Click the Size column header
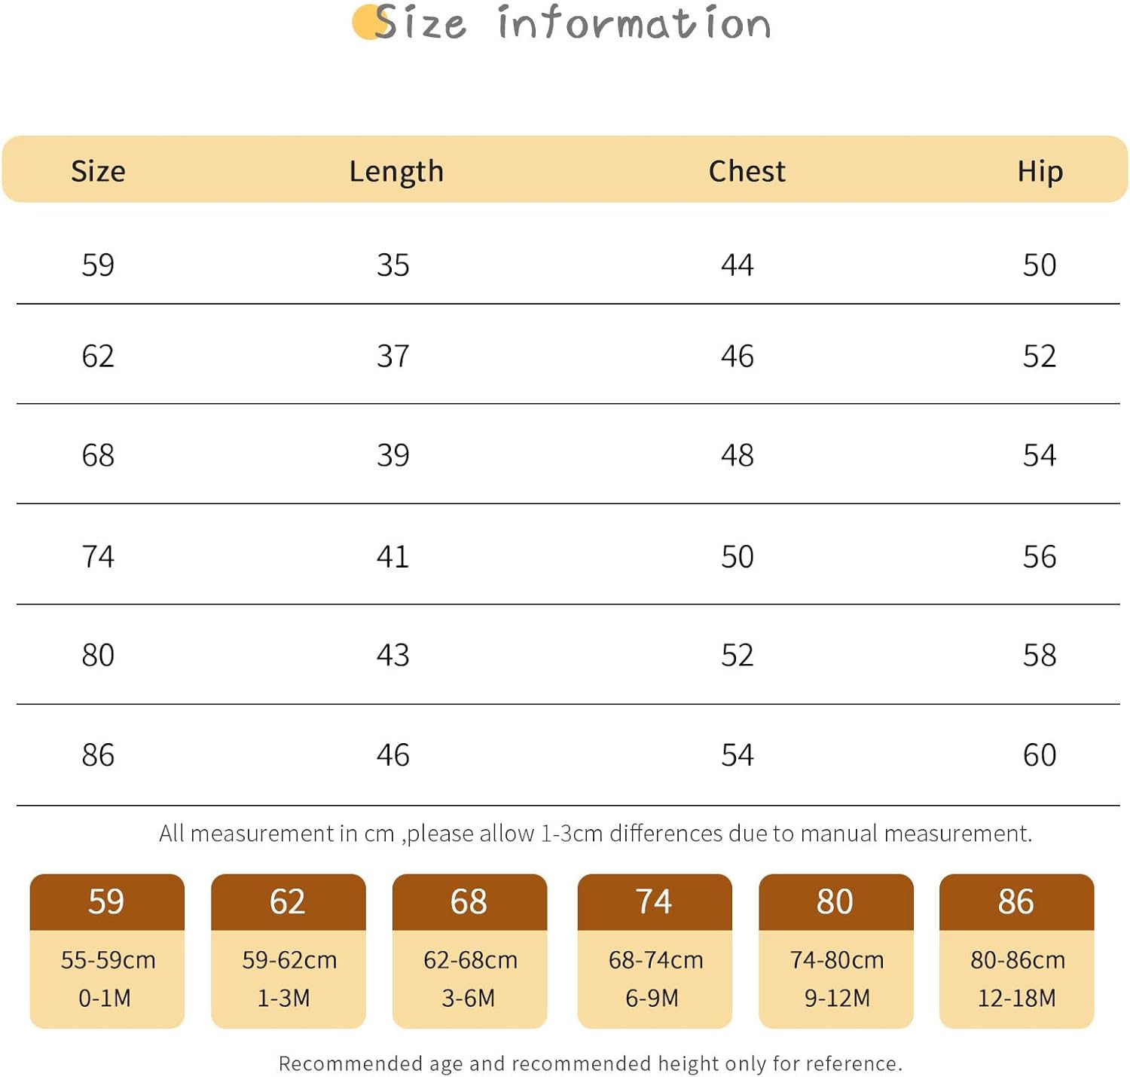 [x=98, y=171]
